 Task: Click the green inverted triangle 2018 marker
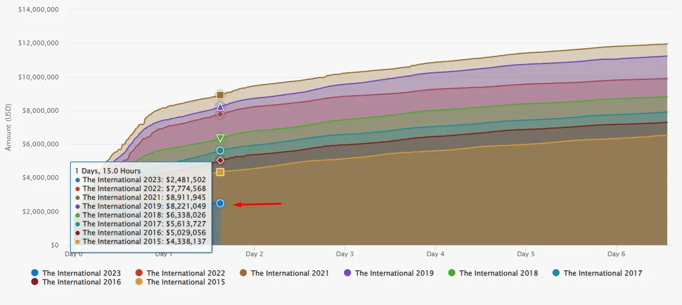(220, 138)
